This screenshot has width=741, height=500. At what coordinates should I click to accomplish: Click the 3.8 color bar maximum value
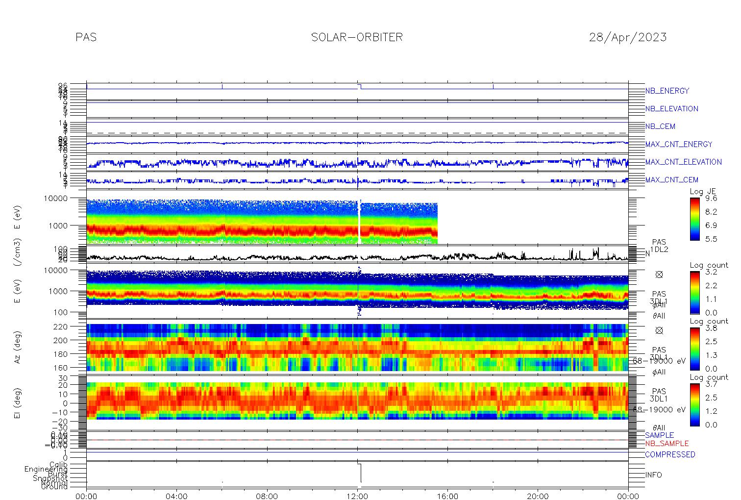pos(711,328)
